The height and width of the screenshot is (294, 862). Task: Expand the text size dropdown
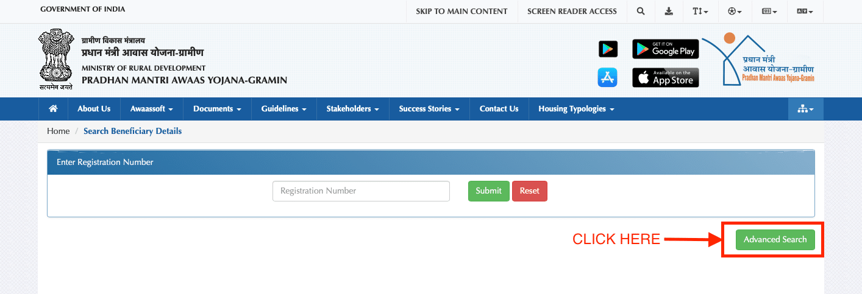700,12
